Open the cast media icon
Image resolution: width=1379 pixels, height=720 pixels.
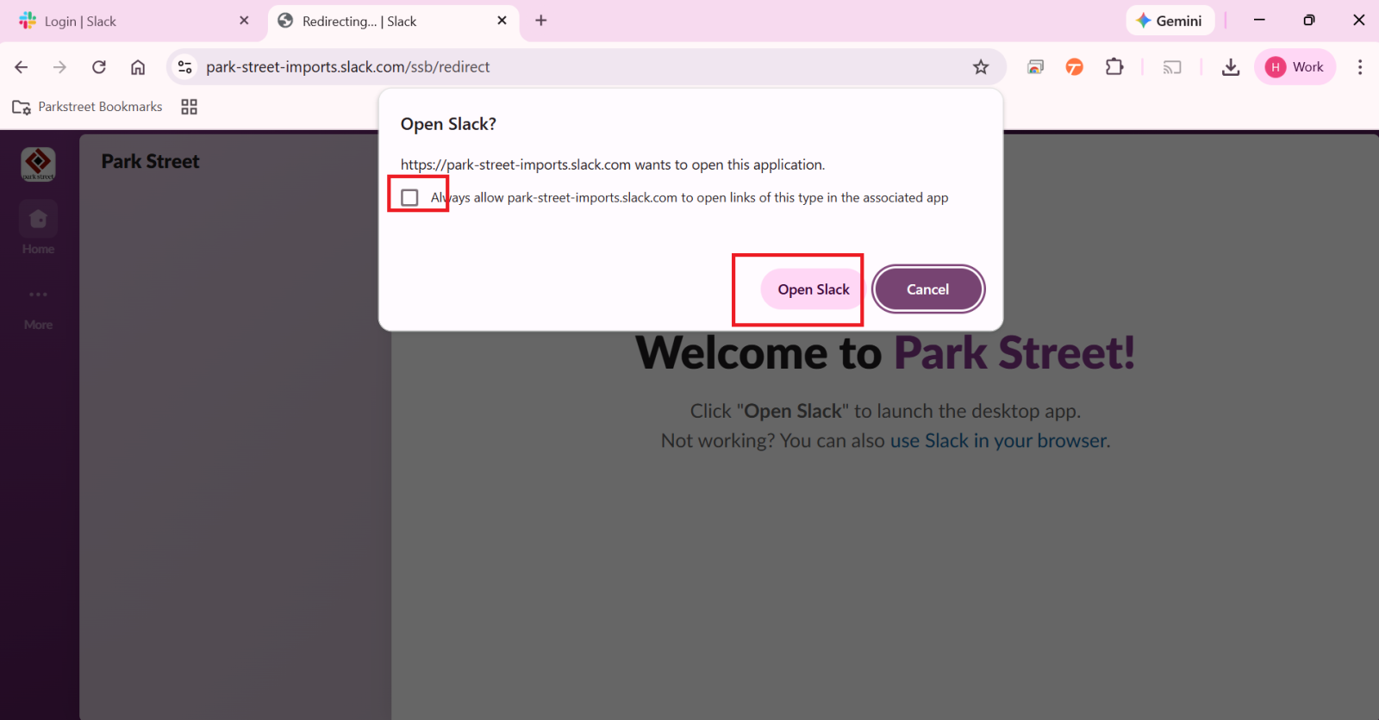(x=1172, y=67)
